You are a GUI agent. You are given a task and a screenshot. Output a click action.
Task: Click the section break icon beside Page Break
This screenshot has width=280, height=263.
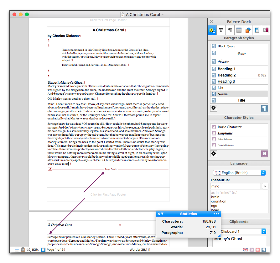tap(50, 169)
